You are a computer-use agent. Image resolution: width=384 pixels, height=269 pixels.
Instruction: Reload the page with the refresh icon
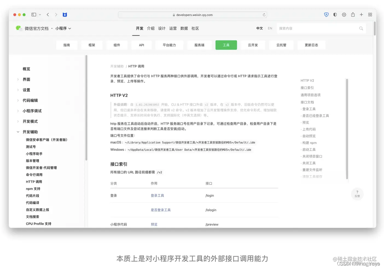pos(264,15)
